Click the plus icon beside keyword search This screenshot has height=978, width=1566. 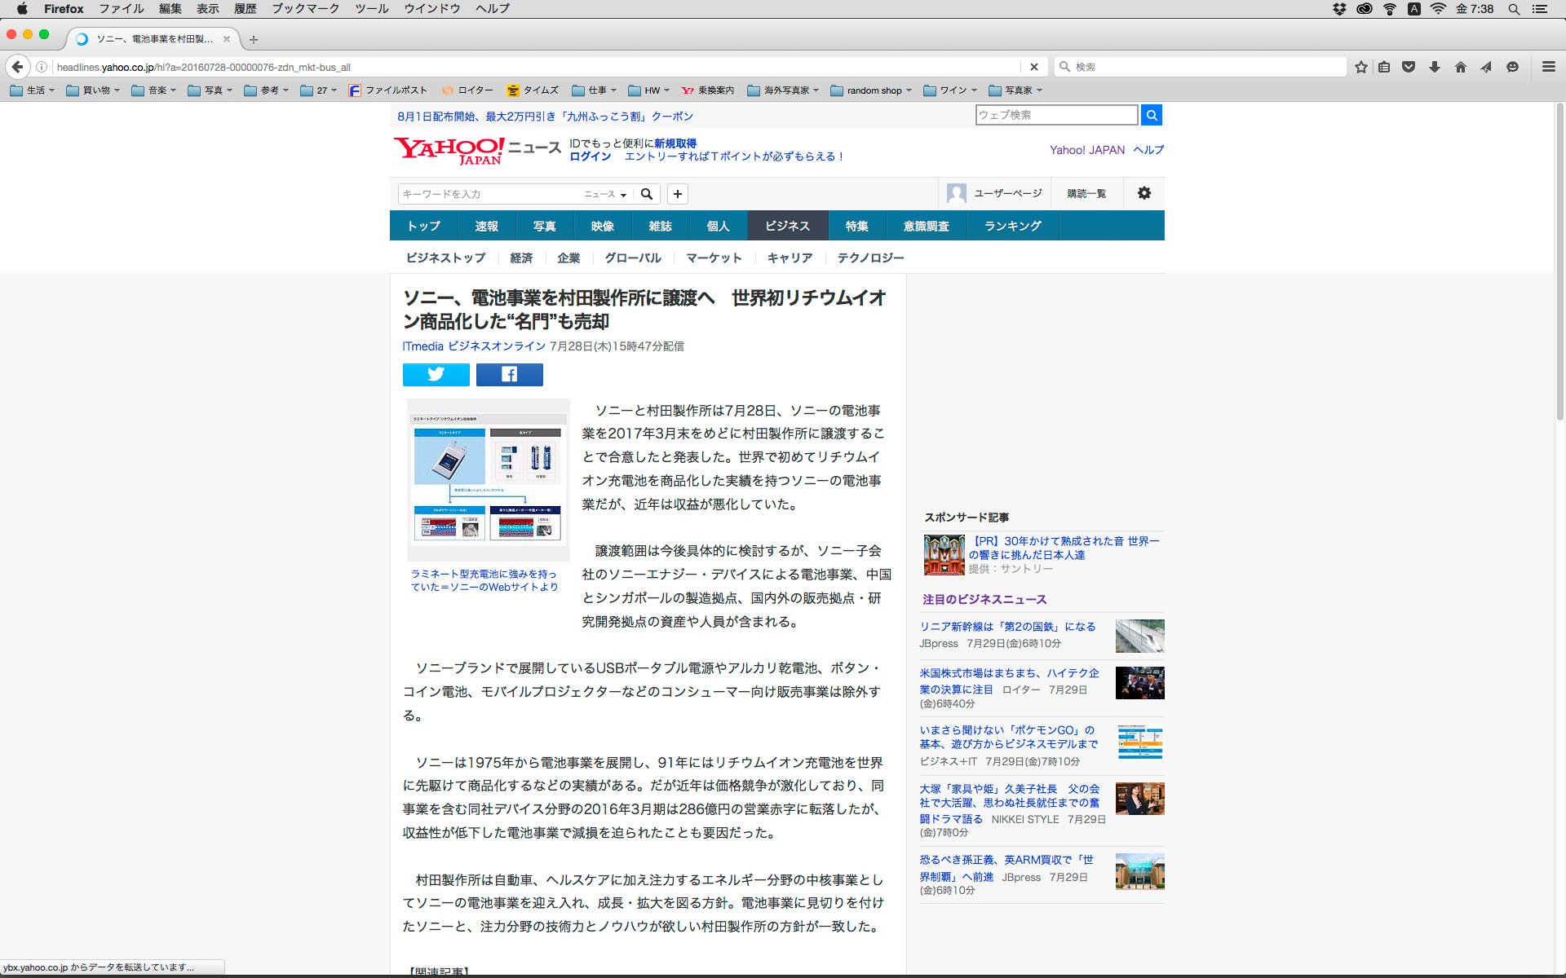[677, 194]
